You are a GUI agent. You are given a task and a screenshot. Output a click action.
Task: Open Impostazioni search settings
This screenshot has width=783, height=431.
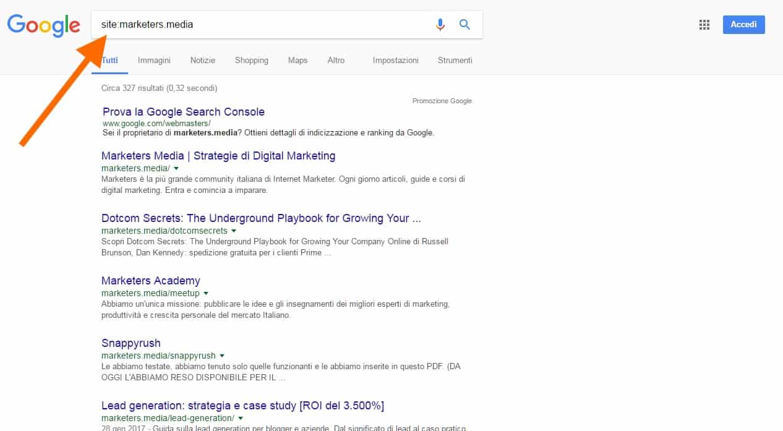[395, 60]
